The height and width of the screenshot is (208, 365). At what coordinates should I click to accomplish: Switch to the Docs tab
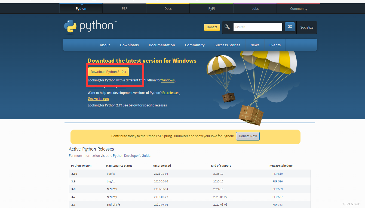pos(168,8)
